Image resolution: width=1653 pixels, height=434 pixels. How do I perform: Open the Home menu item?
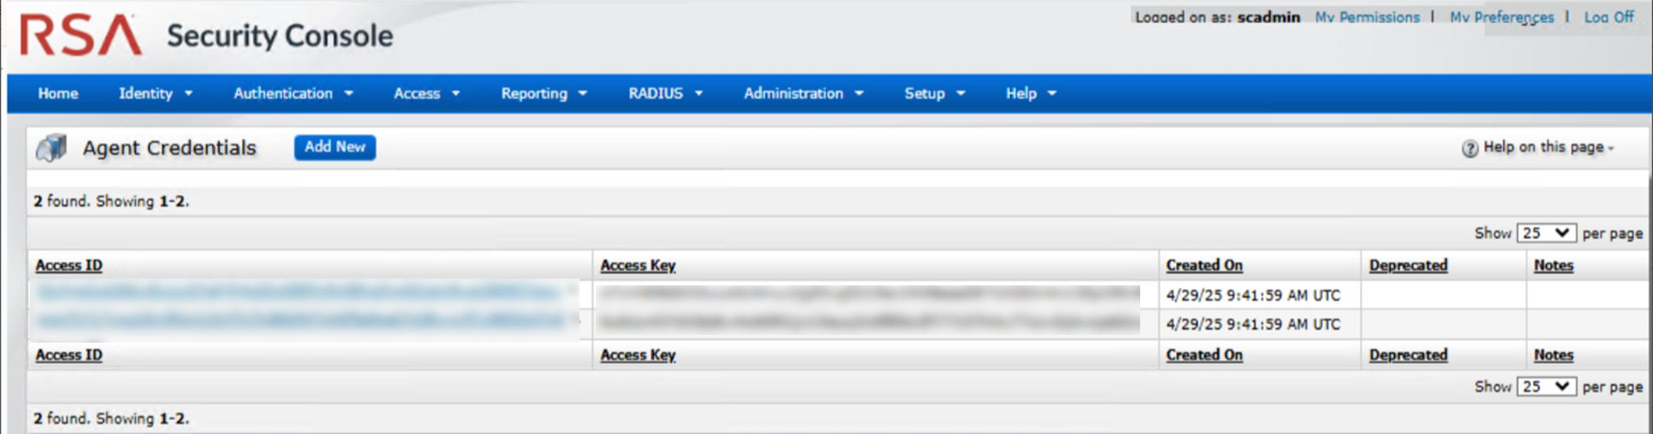pos(58,94)
